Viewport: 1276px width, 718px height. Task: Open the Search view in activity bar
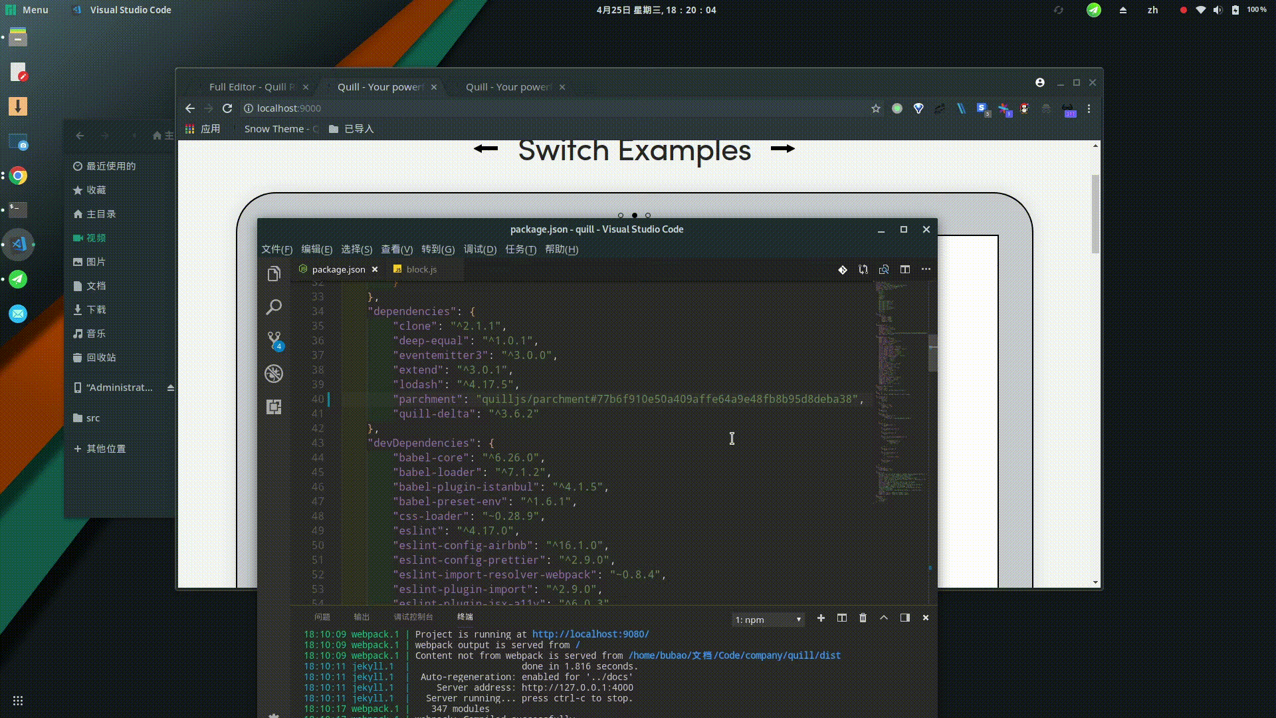tap(274, 307)
